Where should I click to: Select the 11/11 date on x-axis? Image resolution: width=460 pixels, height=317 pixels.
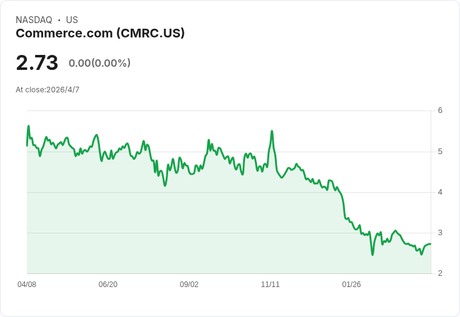(x=270, y=285)
